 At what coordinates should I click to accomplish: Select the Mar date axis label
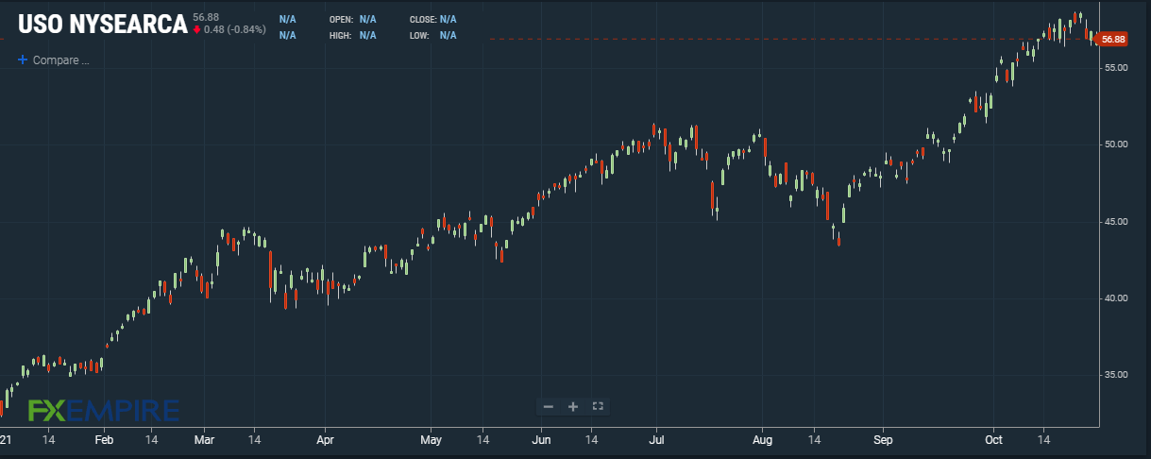(205, 440)
